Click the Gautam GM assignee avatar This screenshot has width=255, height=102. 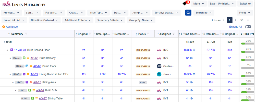click(159, 66)
